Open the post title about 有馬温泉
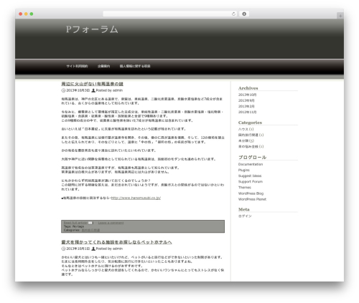 click(93, 84)
